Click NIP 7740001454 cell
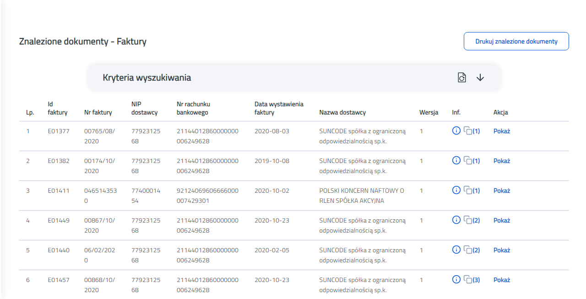 pyautogui.click(x=146, y=196)
